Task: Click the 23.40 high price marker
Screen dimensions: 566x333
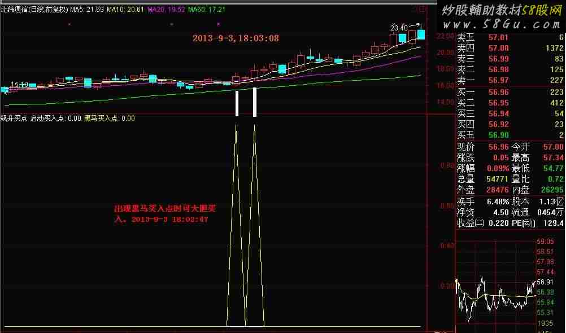Action: point(399,28)
